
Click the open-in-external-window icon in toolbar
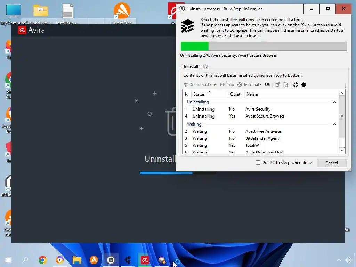click(277, 85)
